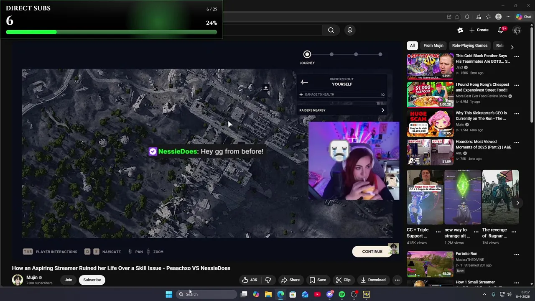
Task: Open YouTube notifications bell
Action: pos(501,30)
